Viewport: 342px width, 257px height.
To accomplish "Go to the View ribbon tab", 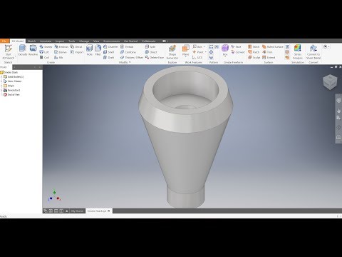I will [x=96, y=41].
